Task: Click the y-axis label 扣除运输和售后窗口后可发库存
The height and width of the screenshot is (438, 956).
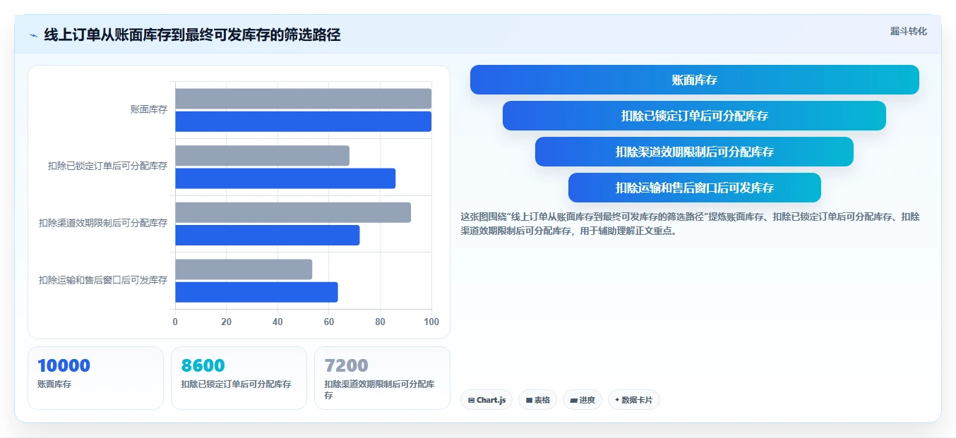Action: tap(103, 280)
